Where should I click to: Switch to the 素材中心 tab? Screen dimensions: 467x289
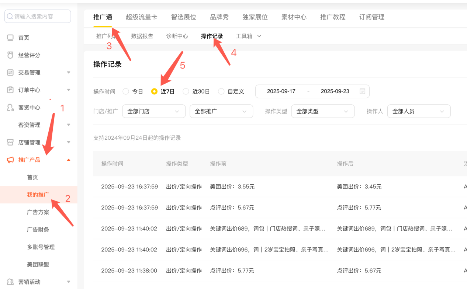(x=294, y=17)
